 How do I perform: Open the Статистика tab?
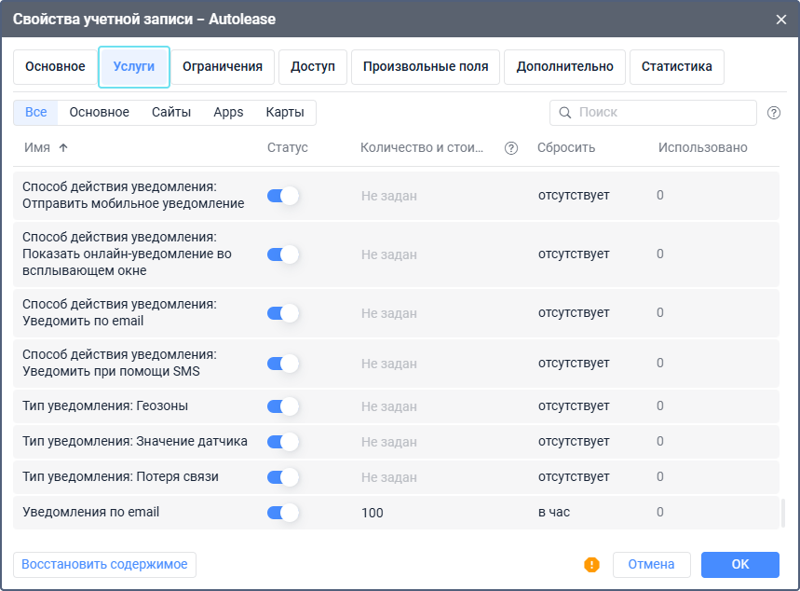tap(677, 66)
